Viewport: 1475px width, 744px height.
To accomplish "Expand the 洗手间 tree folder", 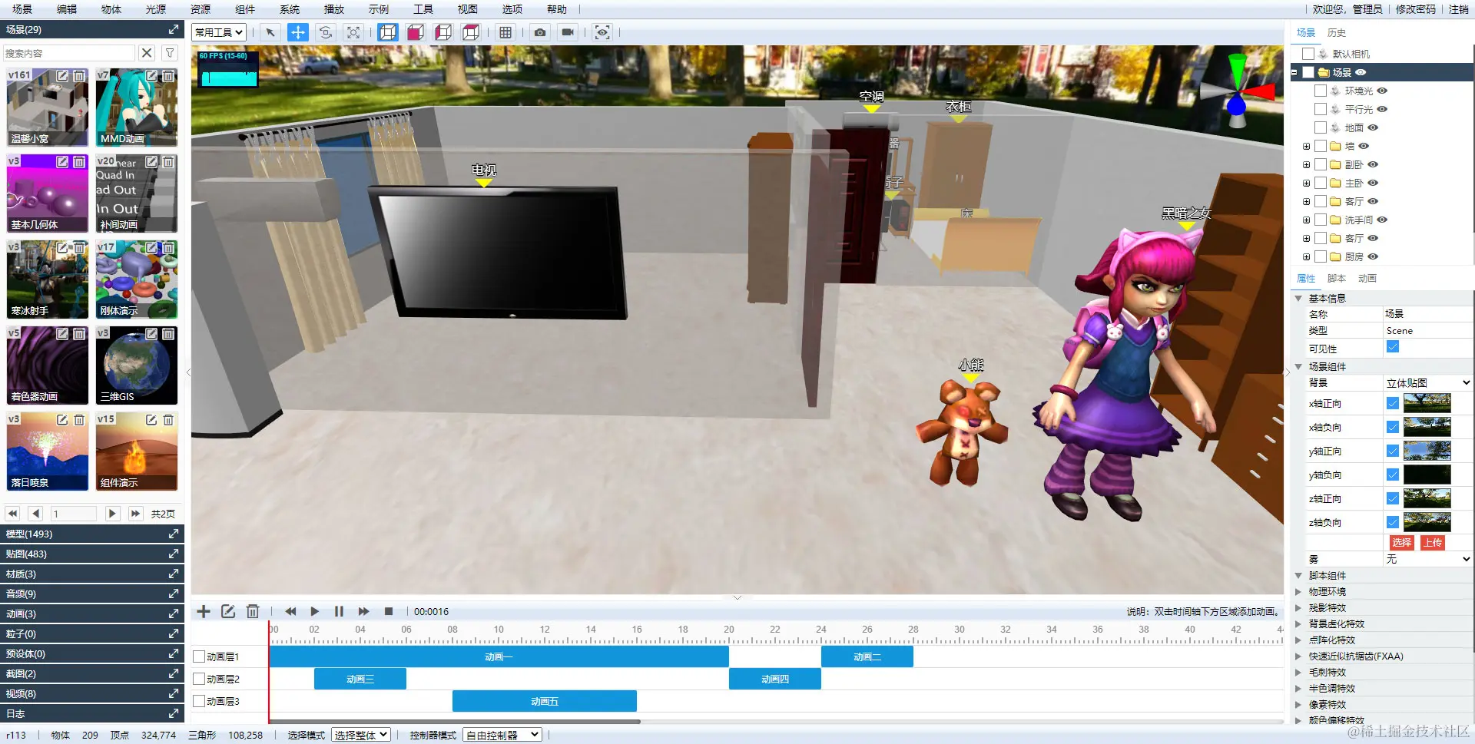I will 1306,220.
